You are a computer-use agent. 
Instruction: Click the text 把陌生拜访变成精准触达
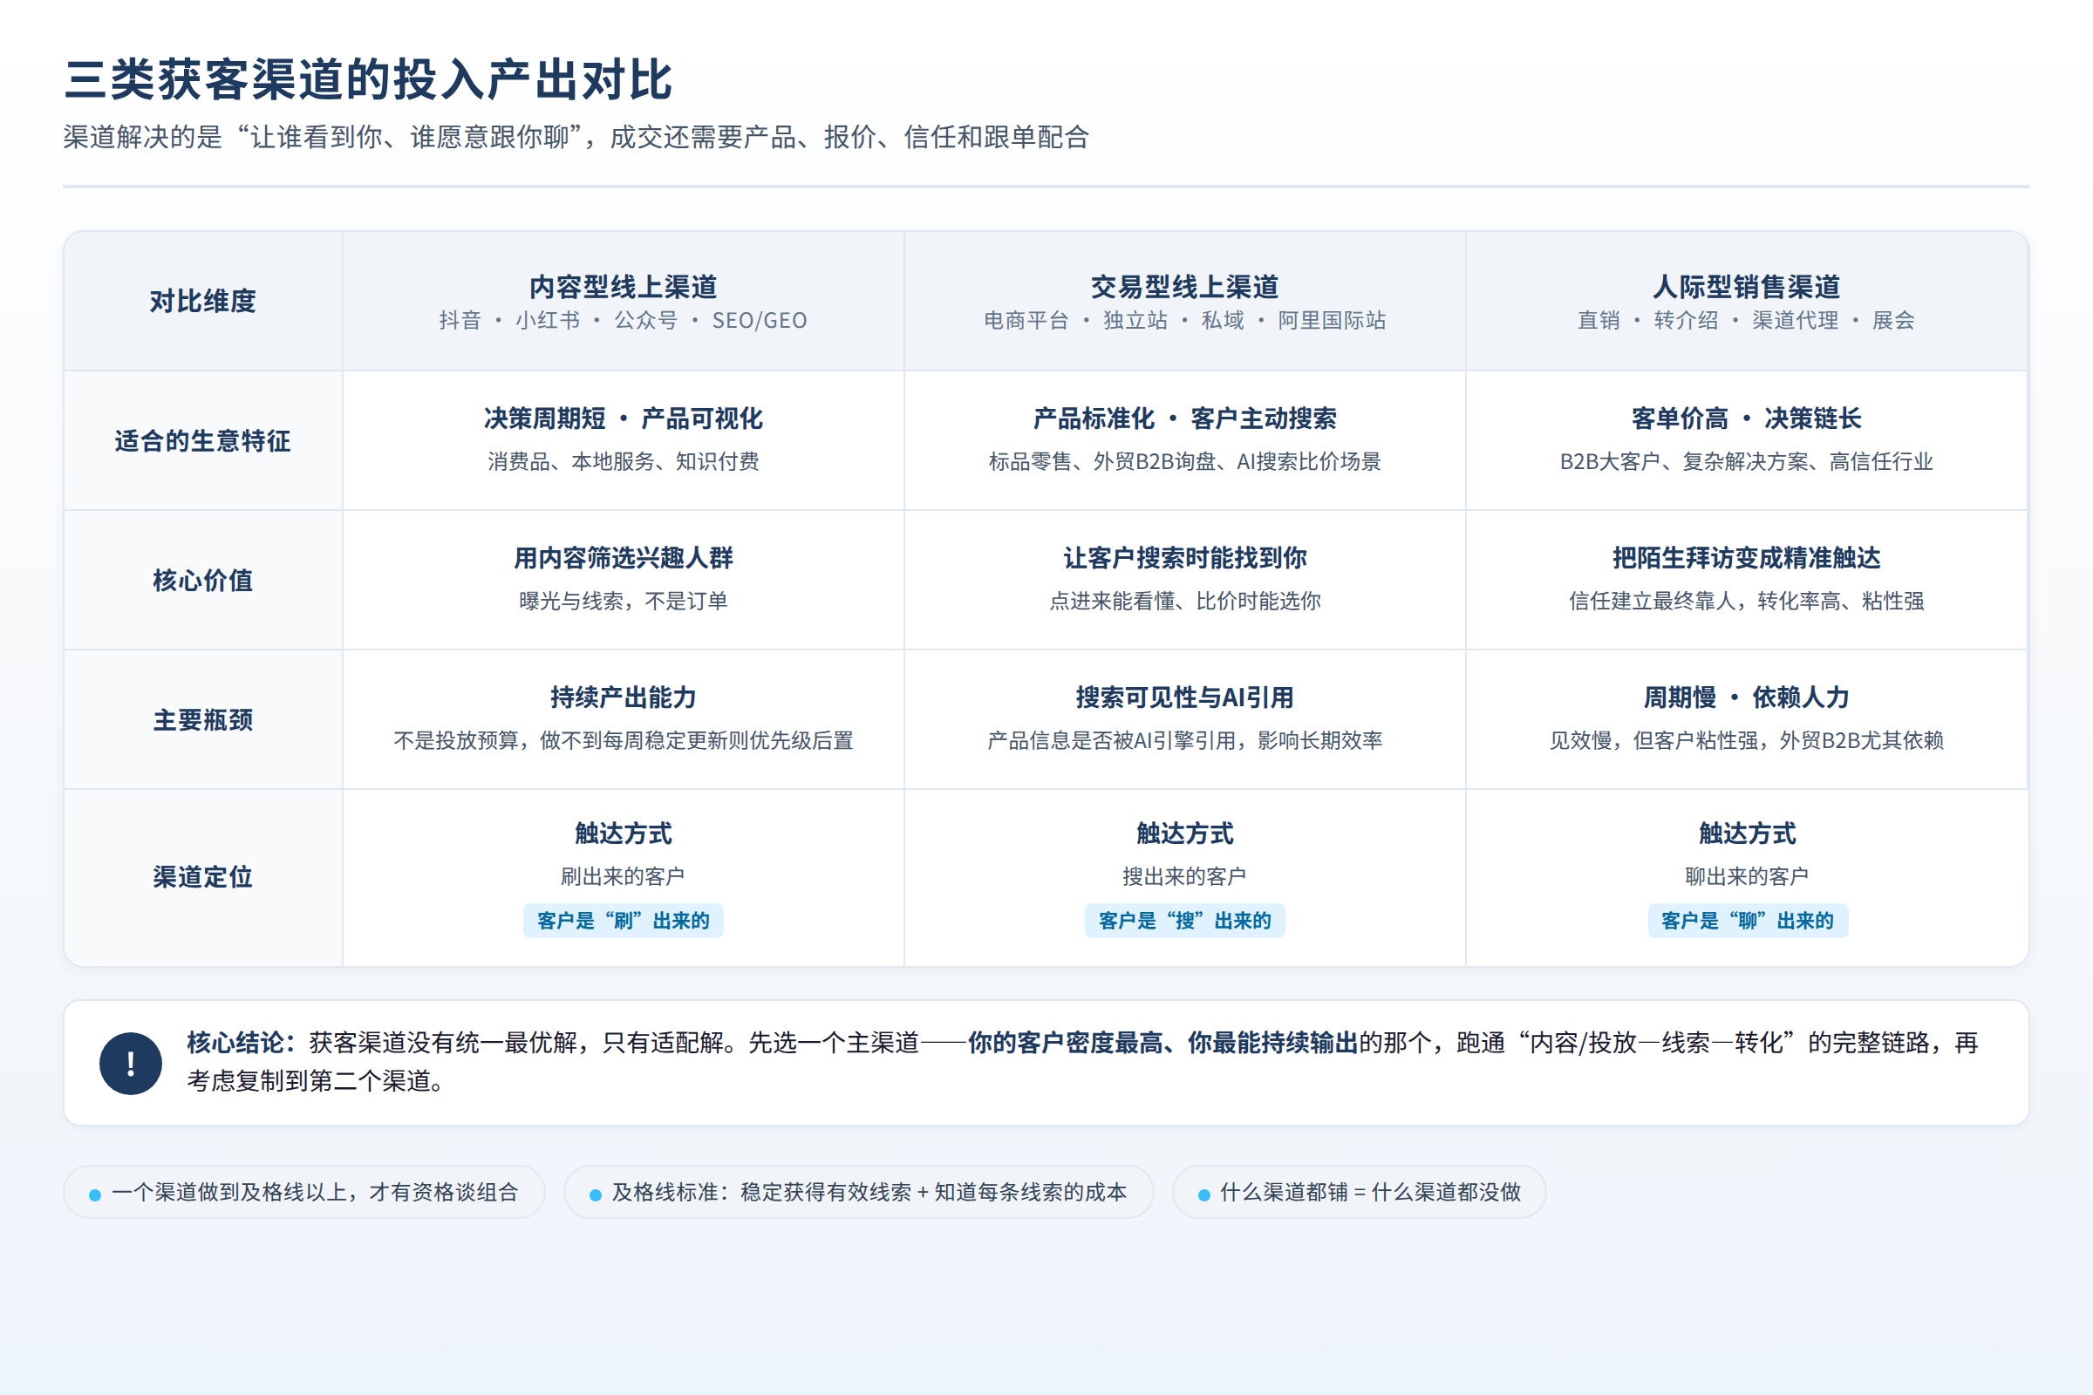pyautogui.click(x=1746, y=559)
